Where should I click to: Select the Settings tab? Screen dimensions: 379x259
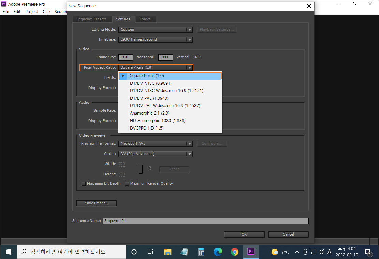pos(123,19)
